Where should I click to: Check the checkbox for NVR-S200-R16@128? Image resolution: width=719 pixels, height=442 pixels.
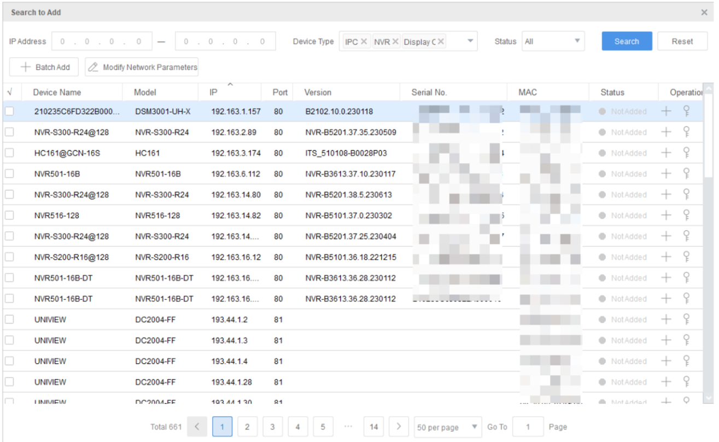[9, 257]
